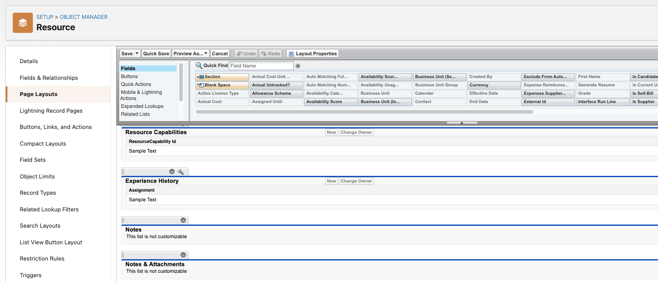Open the Preview As dropdown
The height and width of the screenshot is (282, 658).
[190, 54]
